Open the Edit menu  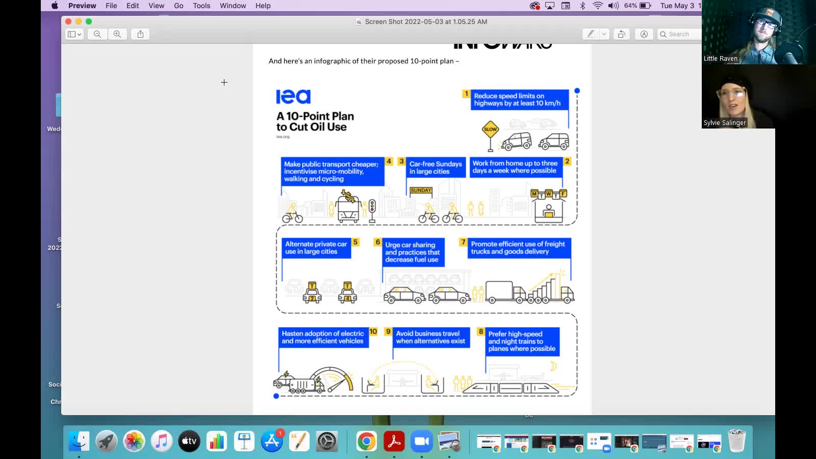tap(133, 6)
